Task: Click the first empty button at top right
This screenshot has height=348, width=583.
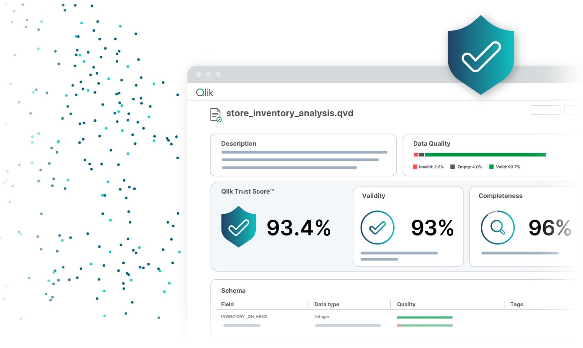Action: click(545, 110)
